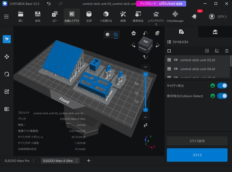Screen dimensions: 232x172
Task: Click the top handle of layer slider
Action: [145, 74]
